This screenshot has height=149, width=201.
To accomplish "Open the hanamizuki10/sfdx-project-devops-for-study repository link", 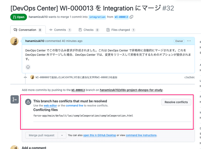I will point(131,90).
